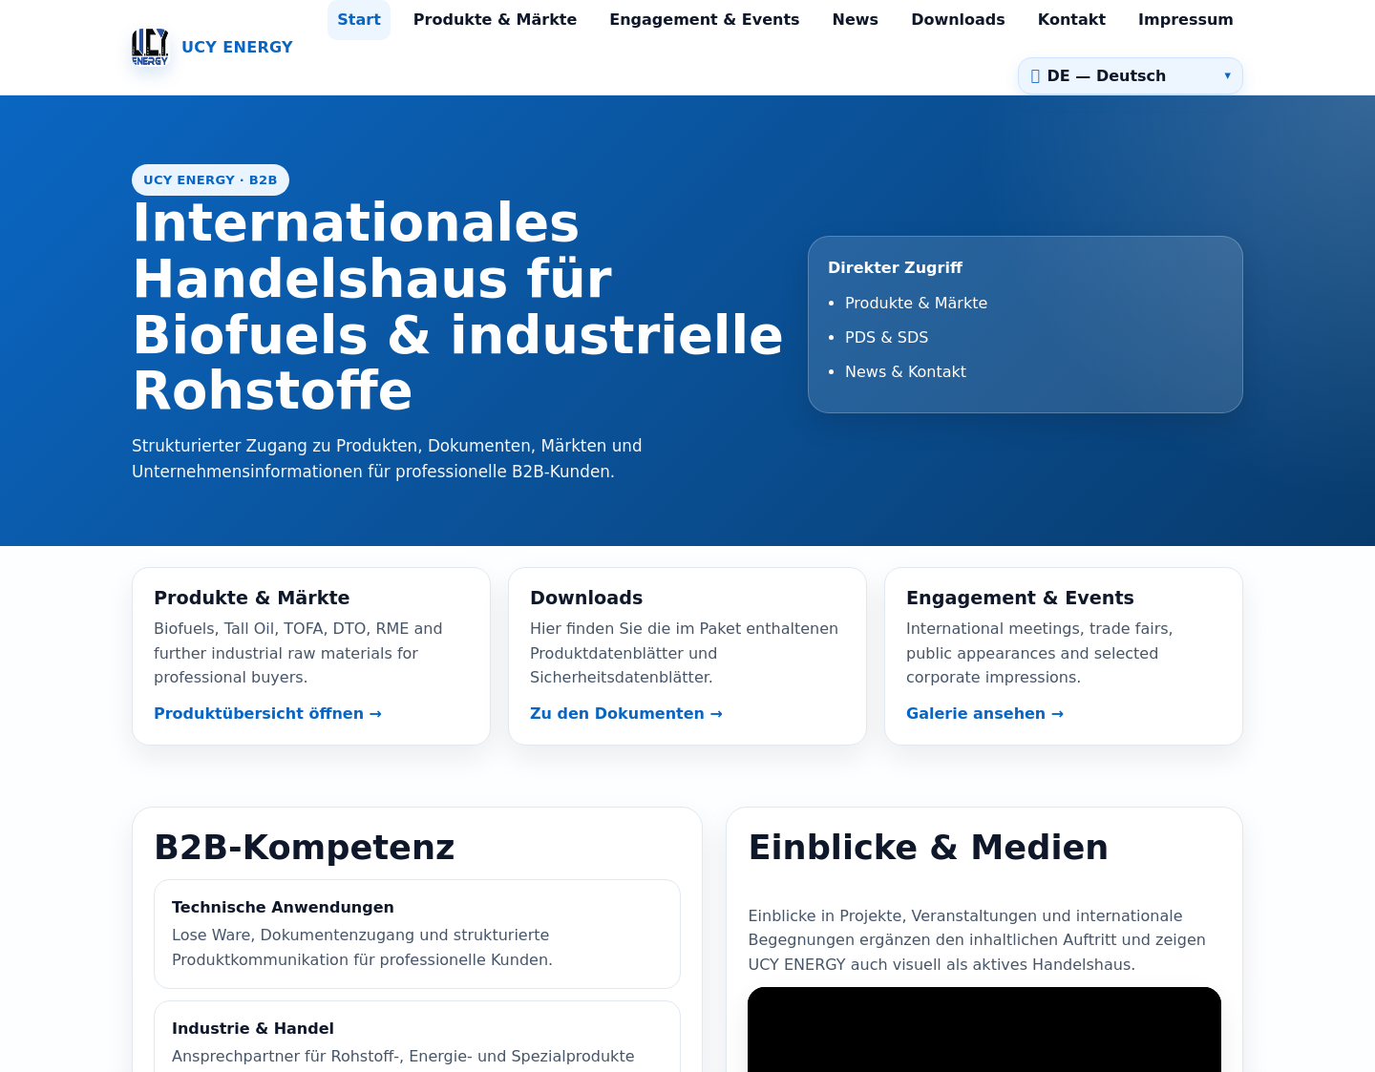Open the UCY ENERGY brand name link
This screenshot has width=1375, height=1072.
(x=237, y=47)
